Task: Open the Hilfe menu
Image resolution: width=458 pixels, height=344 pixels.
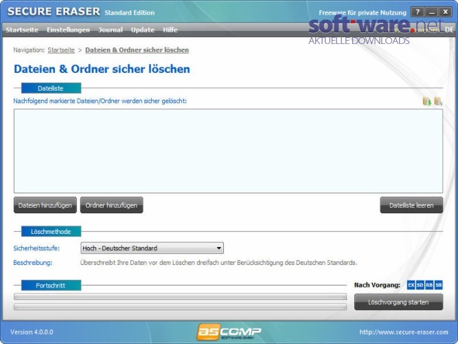Action: (170, 30)
